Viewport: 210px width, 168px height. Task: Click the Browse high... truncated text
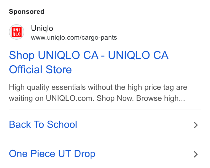pyautogui.click(x=161, y=98)
